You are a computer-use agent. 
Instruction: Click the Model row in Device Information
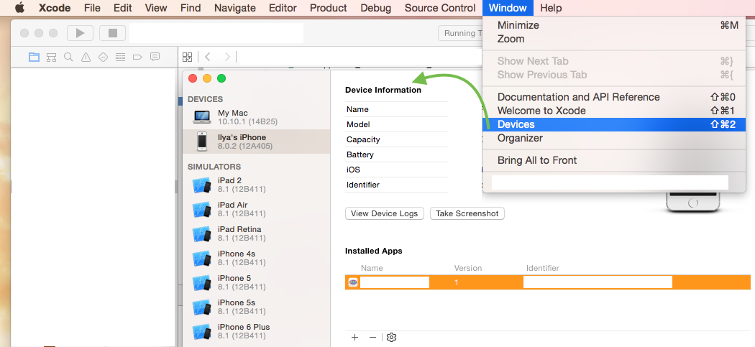point(396,124)
